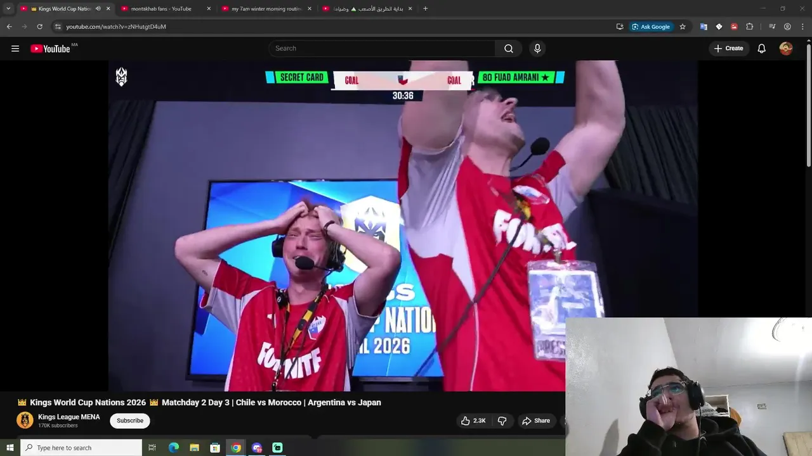Open the YouTube hamburger guide menu
The width and height of the screenshot is (812, 456).
(x=15, y=49)
